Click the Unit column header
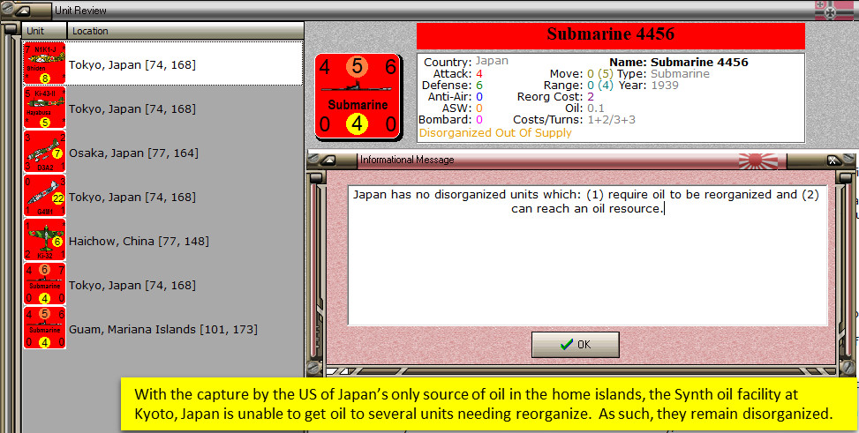Viewport: 859px width, 433px height. pos(44,31)
